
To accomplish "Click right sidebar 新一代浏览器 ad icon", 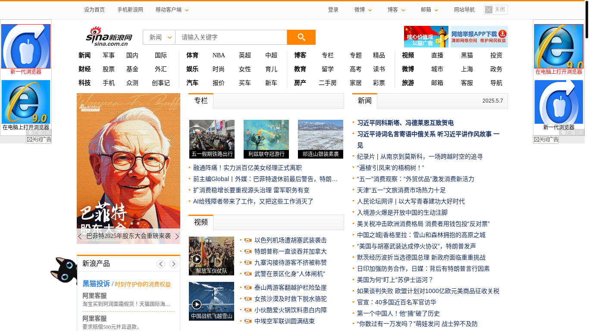I will point(559,102).
